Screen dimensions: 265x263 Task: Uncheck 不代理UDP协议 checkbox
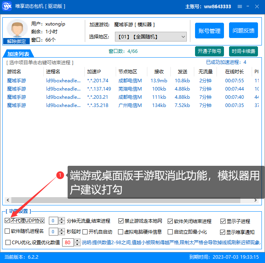[7, 220]
